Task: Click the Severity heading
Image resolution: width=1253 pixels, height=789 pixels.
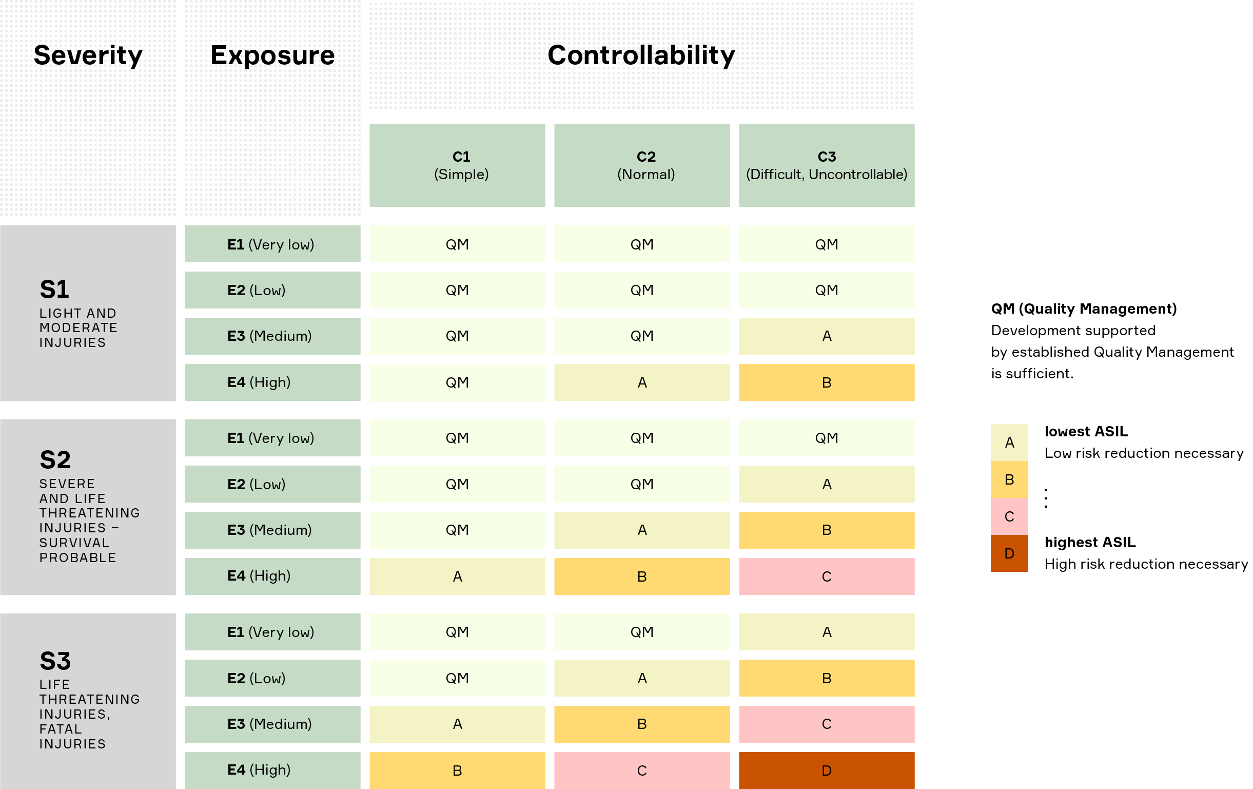Action: click(x=88, y=55)
